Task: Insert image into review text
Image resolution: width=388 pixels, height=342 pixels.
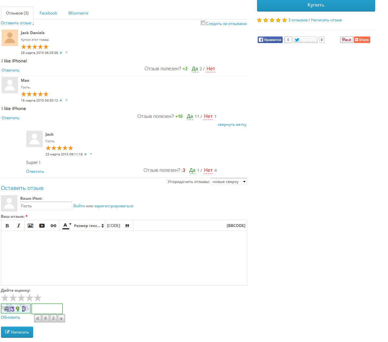Action: click(x=31, y=226)
